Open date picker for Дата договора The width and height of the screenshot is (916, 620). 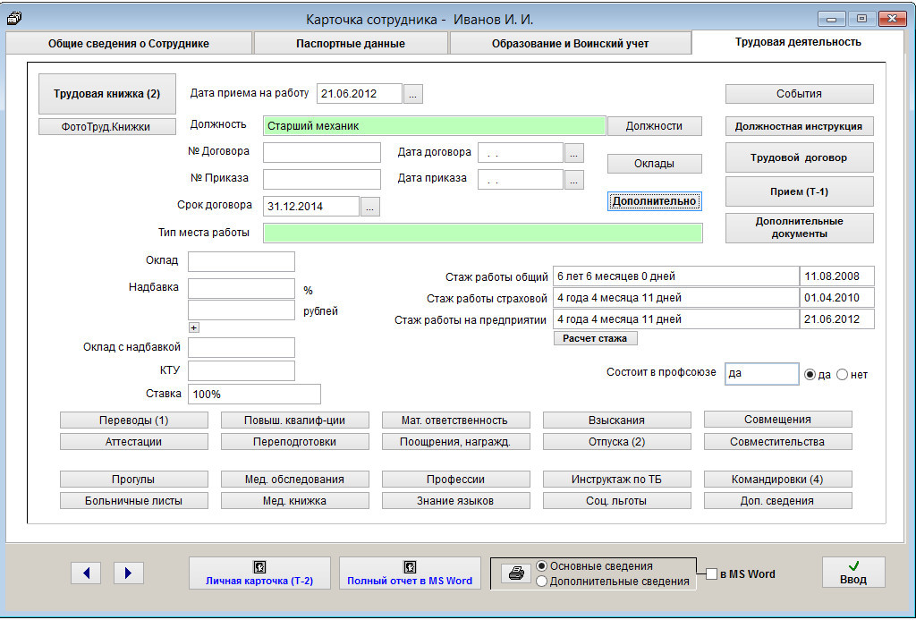coord(573,153)
